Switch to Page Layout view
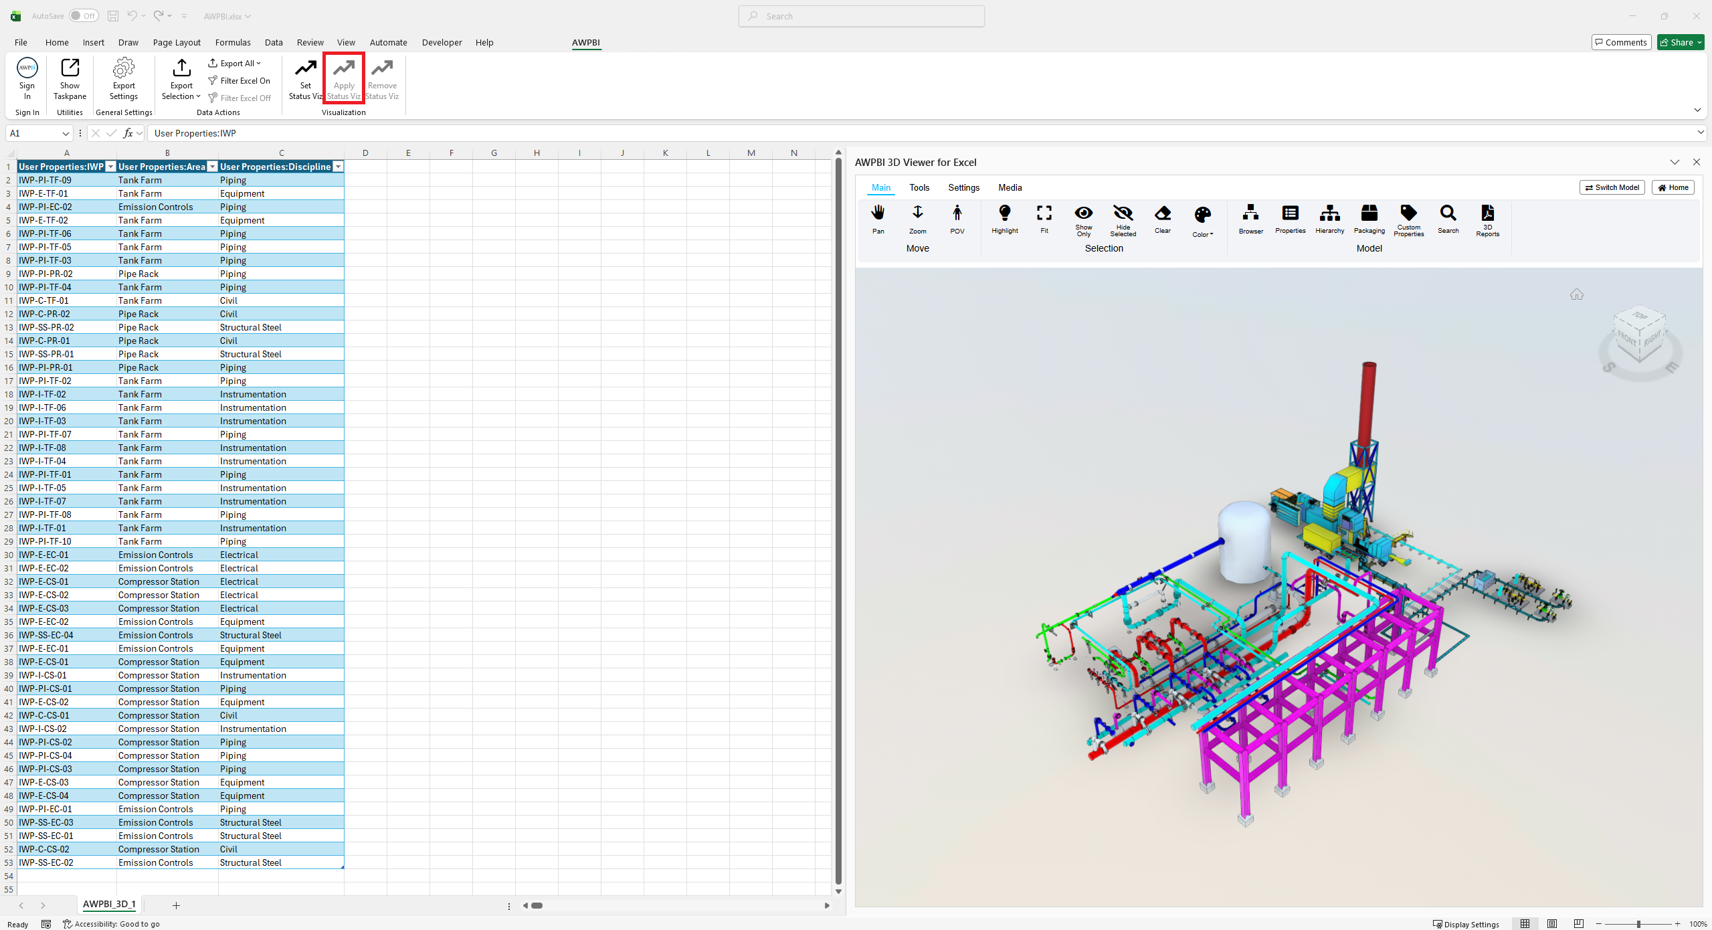This screenshot has width=1712, height=930. click(1552, 924)
